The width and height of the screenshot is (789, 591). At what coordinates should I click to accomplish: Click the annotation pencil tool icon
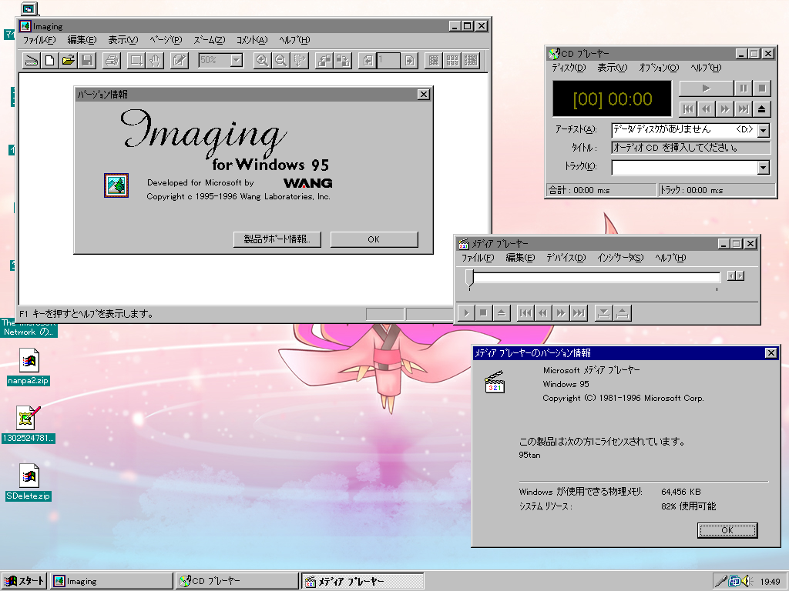coord(179,61)
